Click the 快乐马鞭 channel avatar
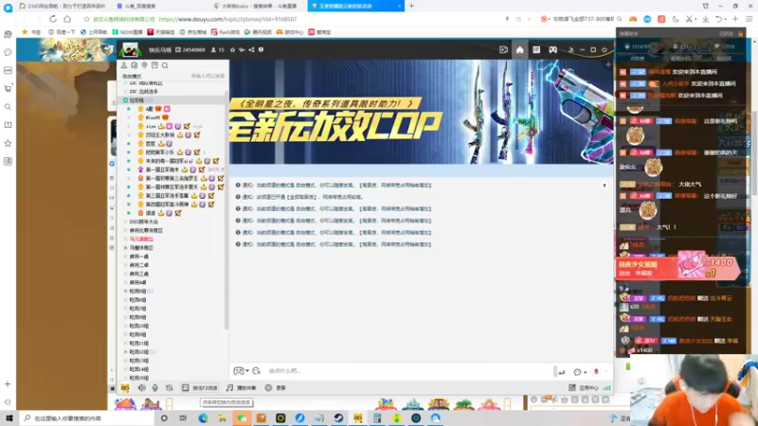 131,49
